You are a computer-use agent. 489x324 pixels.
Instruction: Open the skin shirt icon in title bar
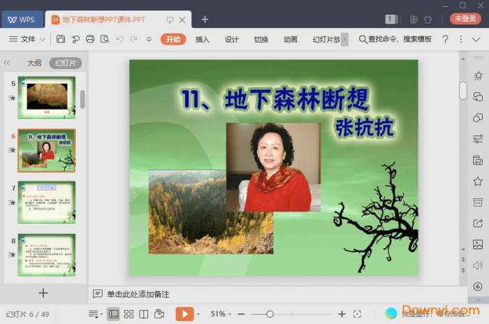pyautogui.click(x=428, y=20)
